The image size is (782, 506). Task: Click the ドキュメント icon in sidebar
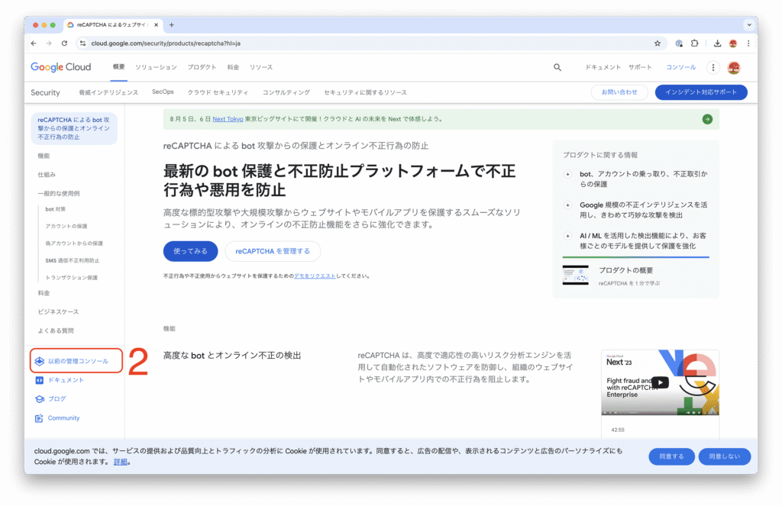click(40, 380)
